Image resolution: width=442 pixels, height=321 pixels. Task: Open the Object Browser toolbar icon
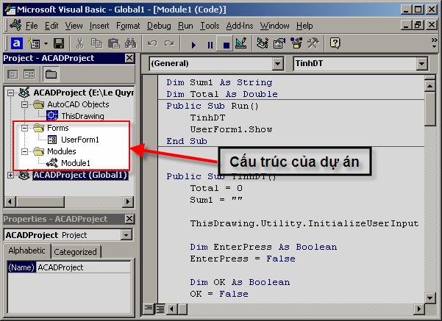click(x=296, y=43)
